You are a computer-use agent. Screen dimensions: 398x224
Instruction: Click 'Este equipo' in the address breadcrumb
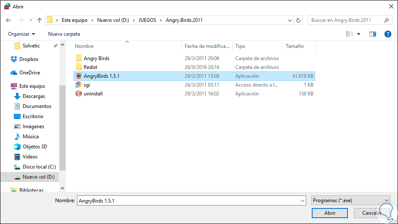click(x=74, y=20)
